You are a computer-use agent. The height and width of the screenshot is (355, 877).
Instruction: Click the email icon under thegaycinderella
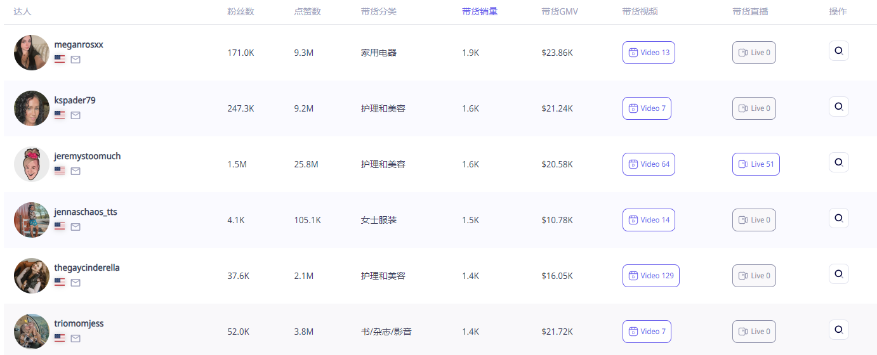point(76,283)
